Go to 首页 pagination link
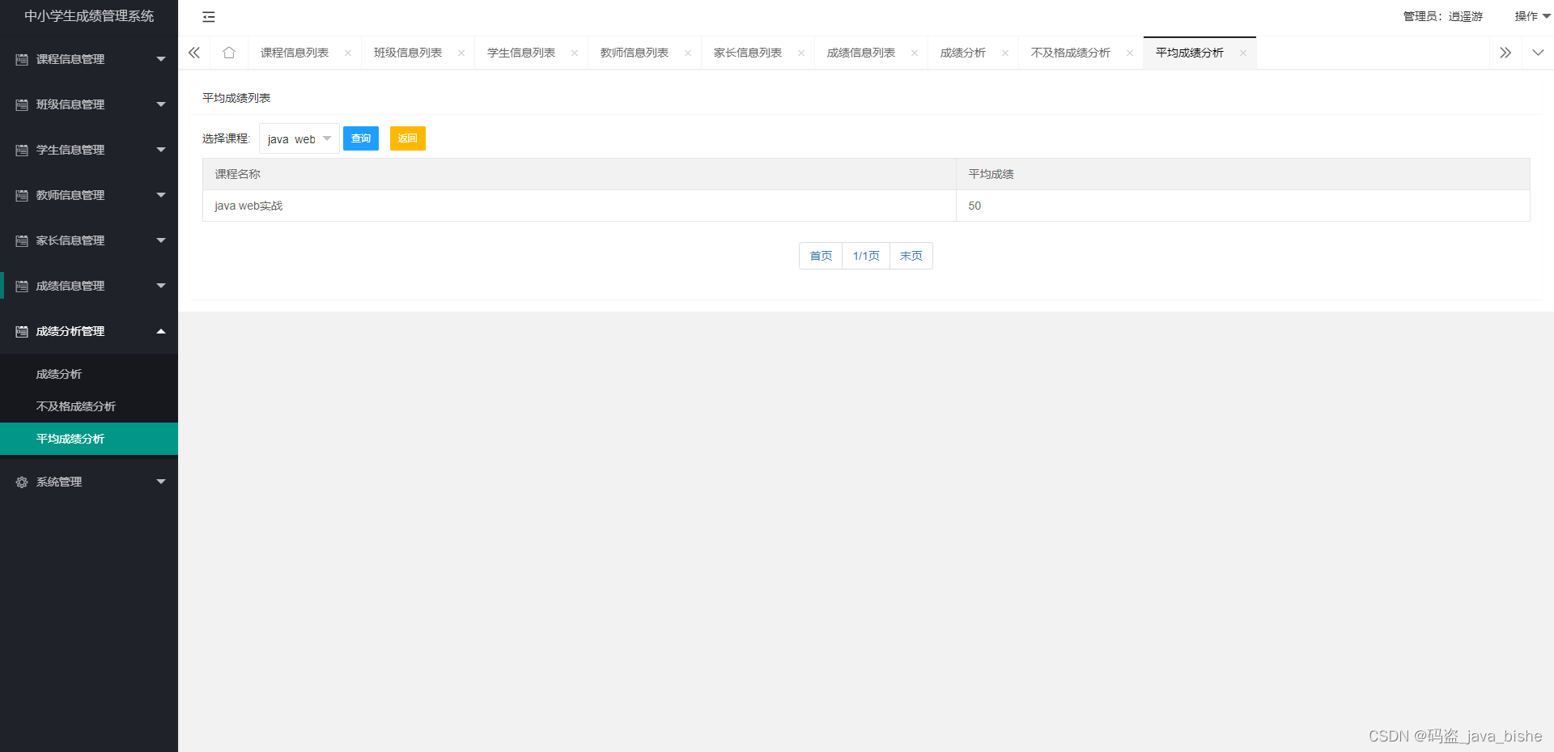This screenshot has width=1554, height=752. click(821, 256)
